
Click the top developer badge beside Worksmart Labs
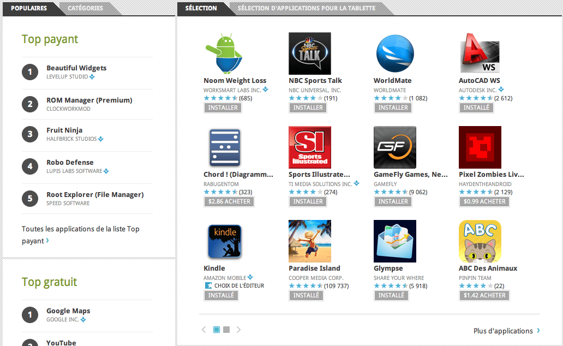(265, 90)
